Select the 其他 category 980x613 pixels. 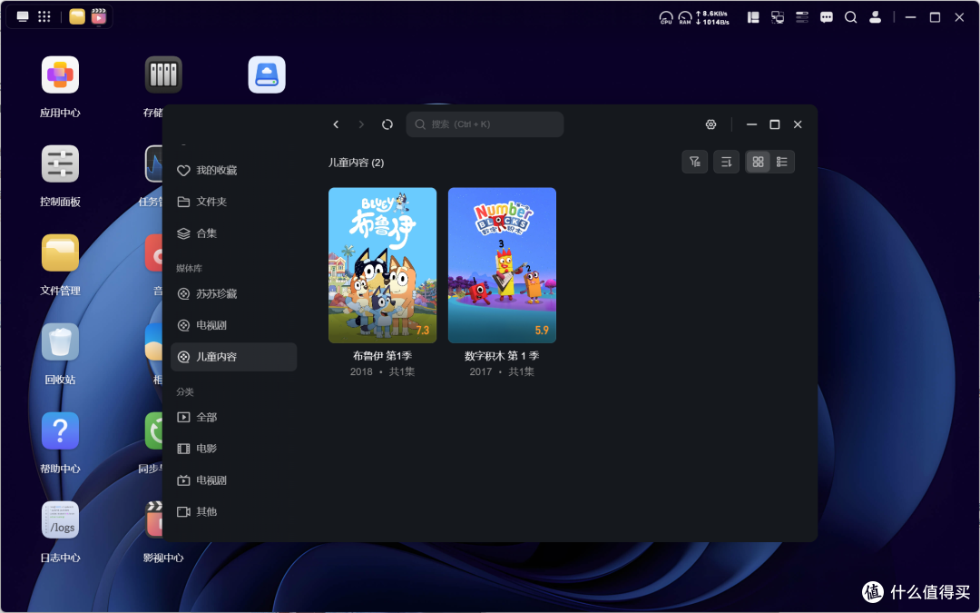coord(234,511)
